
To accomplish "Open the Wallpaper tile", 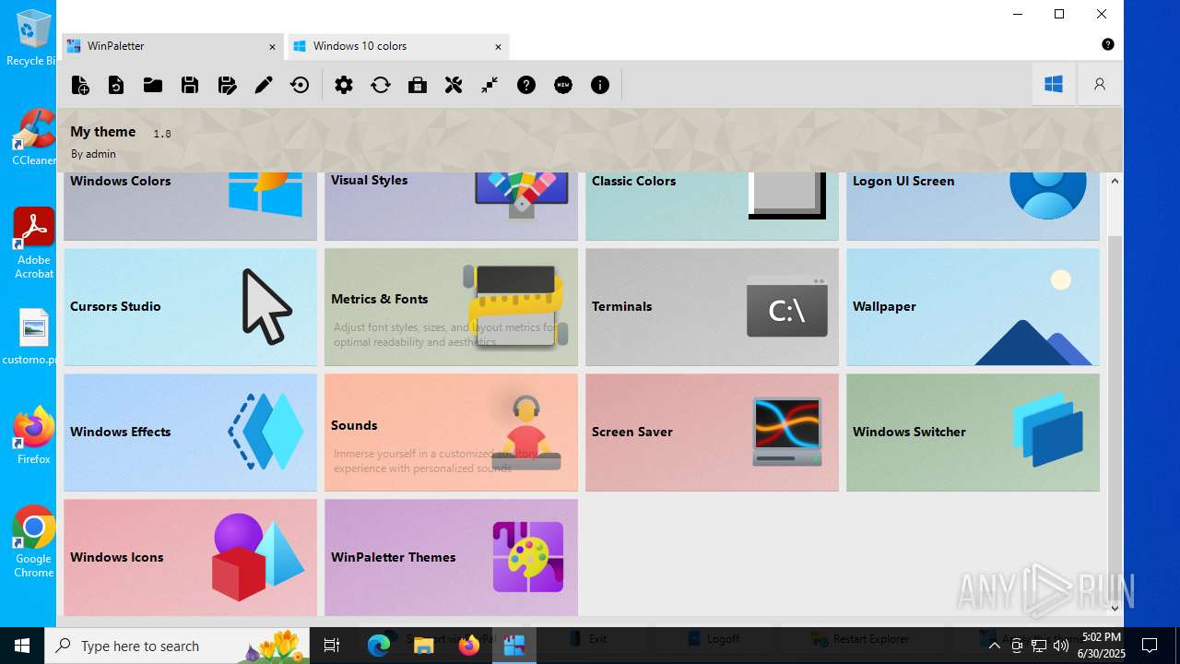I will click(973, 307).
